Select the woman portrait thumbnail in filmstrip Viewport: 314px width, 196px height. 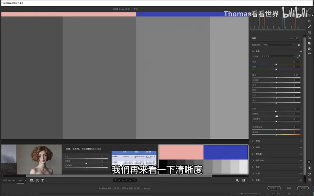tap(39, 159)
